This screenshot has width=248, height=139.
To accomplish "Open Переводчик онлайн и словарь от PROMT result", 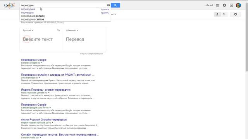I will click(58, 75).
